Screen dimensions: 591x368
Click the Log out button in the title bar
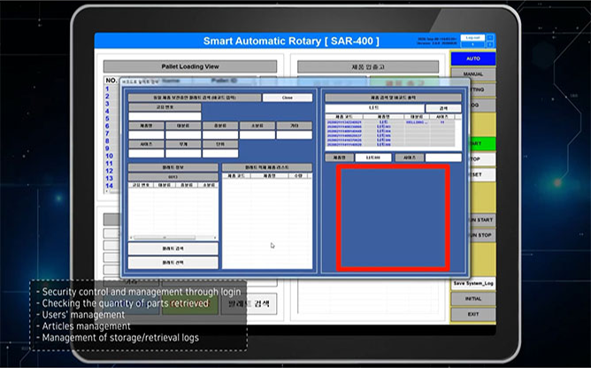point(472,38)
